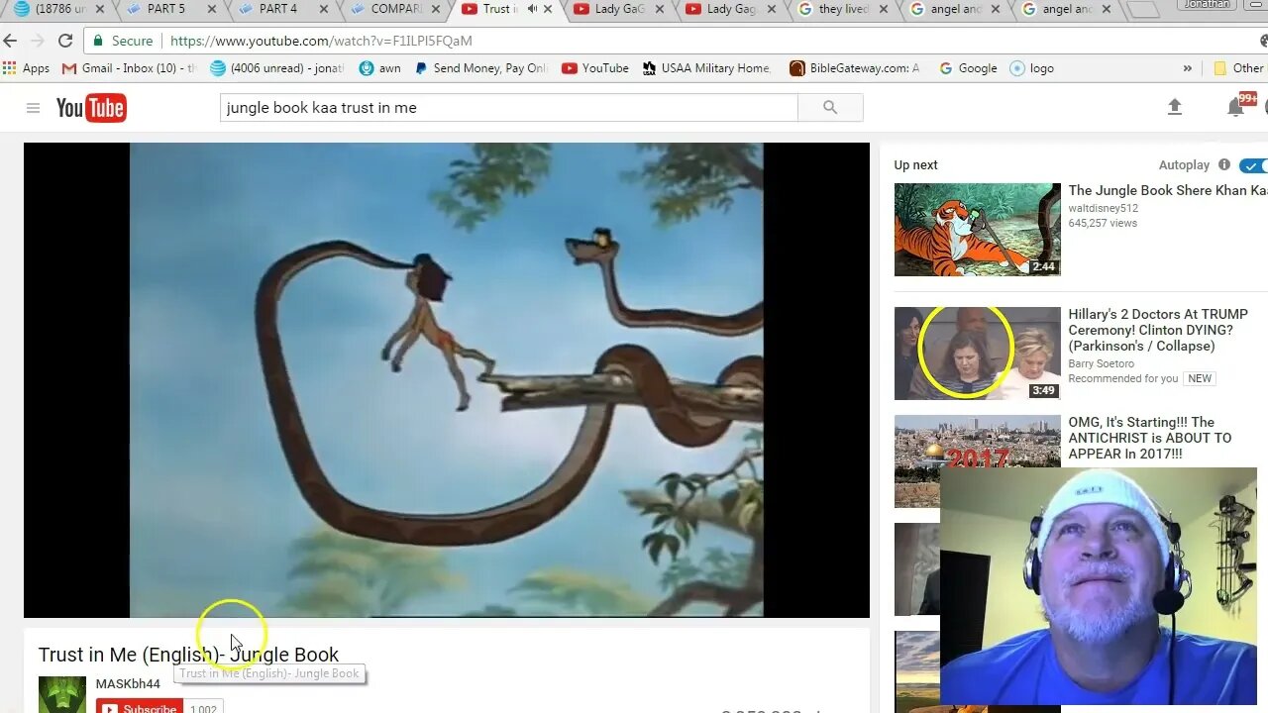Click 'Trust in Me (English)- Jungle Book' title
Image resolution: width=1268 pixels, height=713 pixels.
(x=188, y=655)
